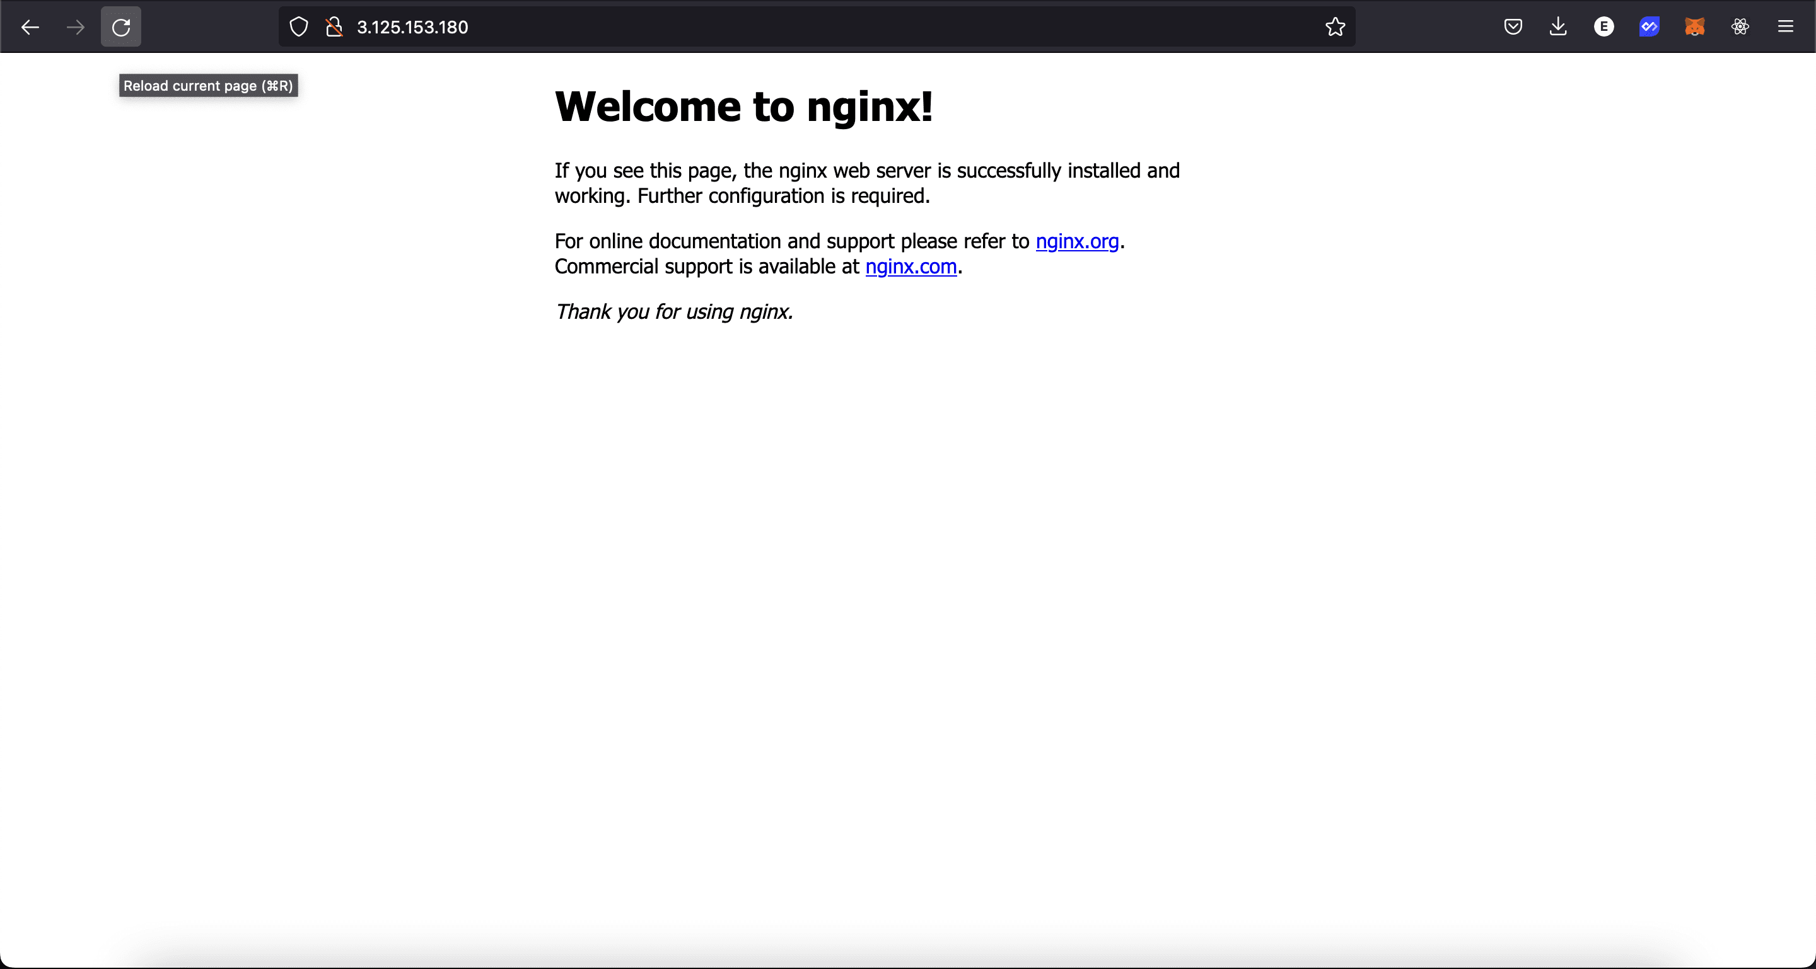This screenshot has width=1816, height=969.
Task: Click the forward navigation arrow
Action: pyautogui.click(x=76, y=26)
